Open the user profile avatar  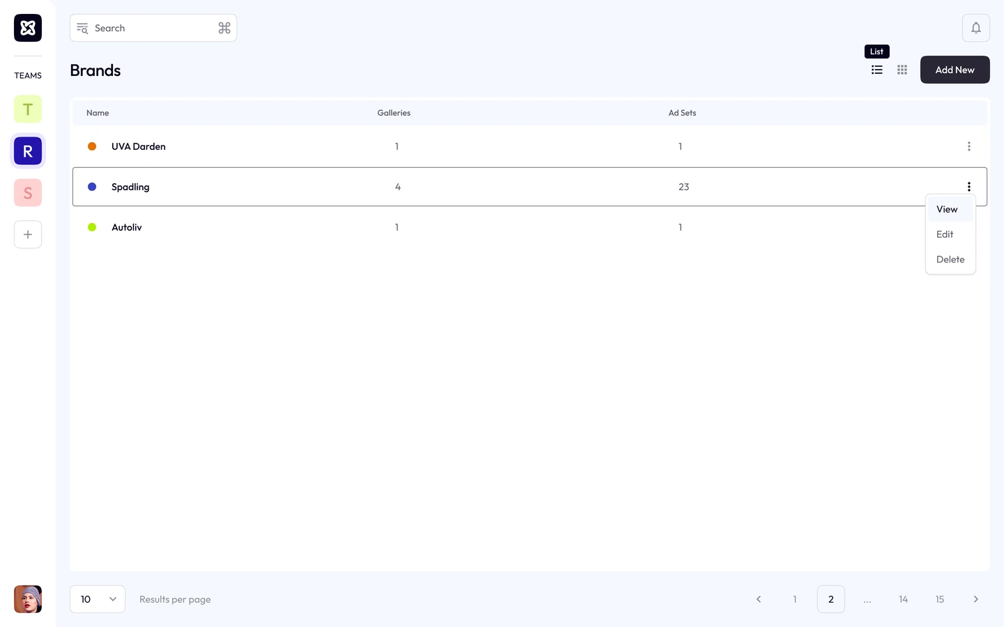[x=28, y=599]
